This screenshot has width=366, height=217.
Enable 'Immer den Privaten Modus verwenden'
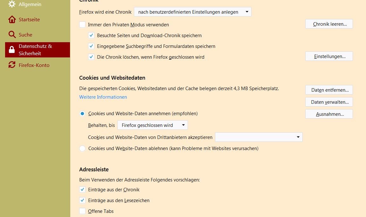82,24
